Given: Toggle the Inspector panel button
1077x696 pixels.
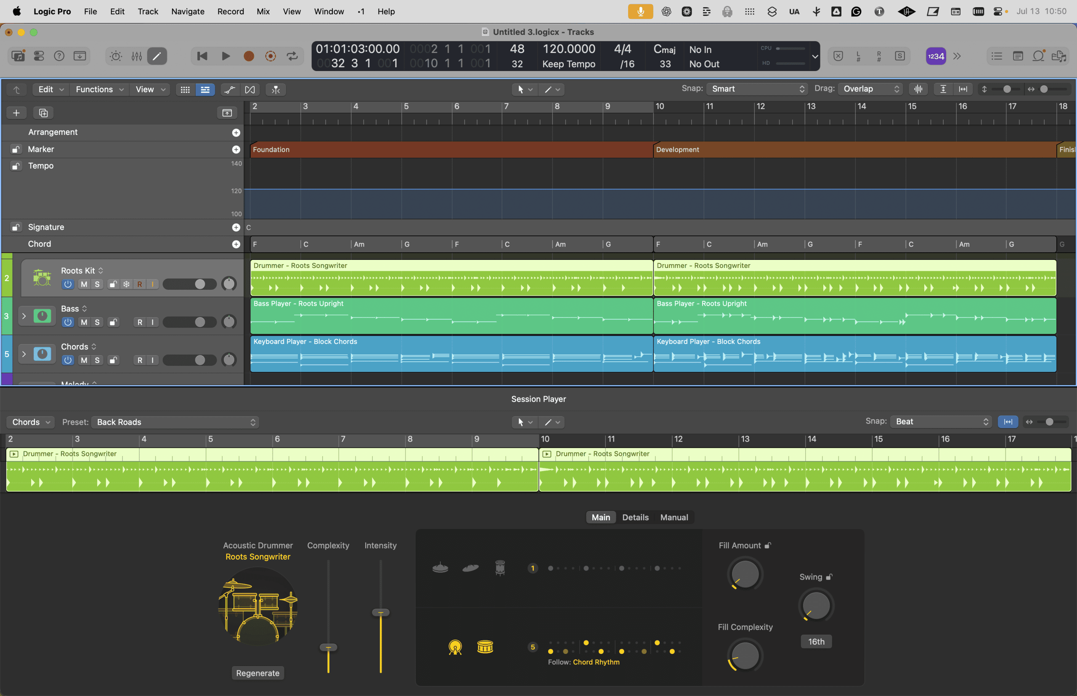Looking at the screenshot, I should click(x=39, y=56).
